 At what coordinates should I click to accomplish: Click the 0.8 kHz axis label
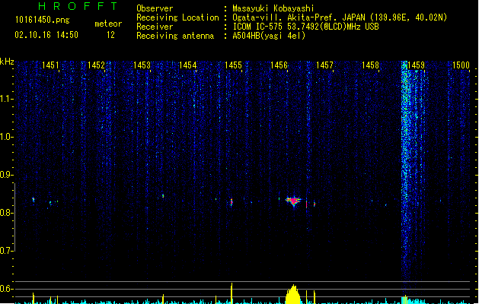[x=6, y=213]
